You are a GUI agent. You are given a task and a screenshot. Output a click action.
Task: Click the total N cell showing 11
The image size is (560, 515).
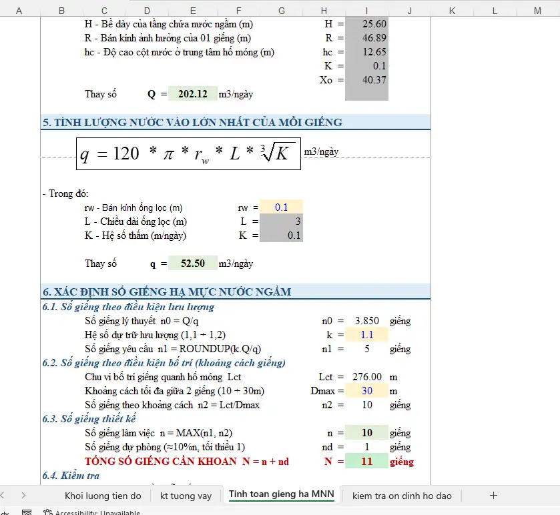pos(367,461)
